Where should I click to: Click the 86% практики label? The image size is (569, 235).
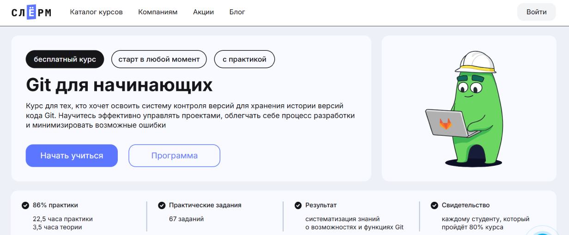[55, 205]
